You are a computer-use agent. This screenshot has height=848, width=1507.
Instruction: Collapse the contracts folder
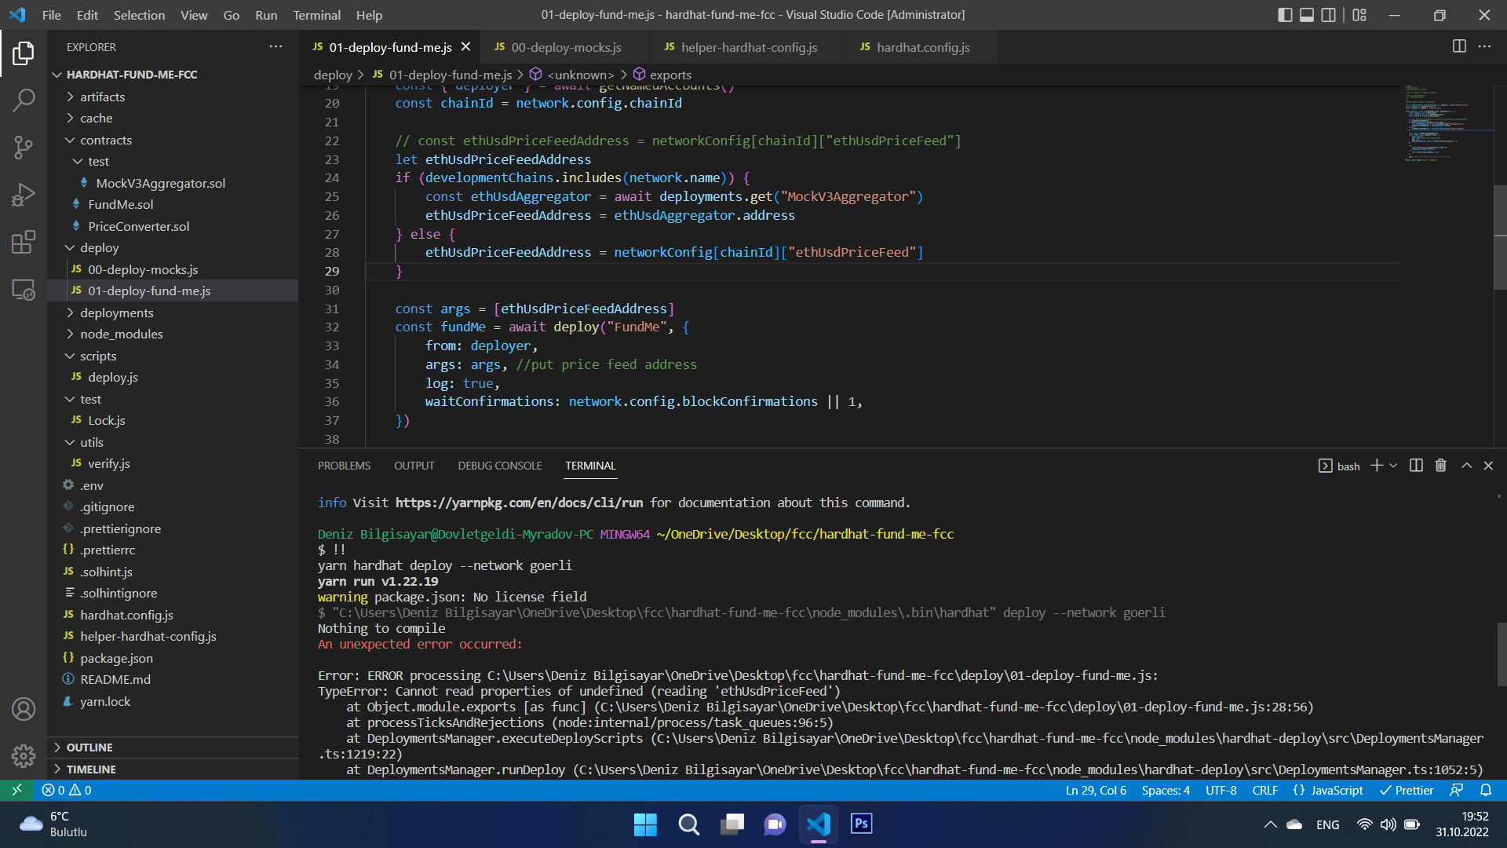(x=106, y=140)
